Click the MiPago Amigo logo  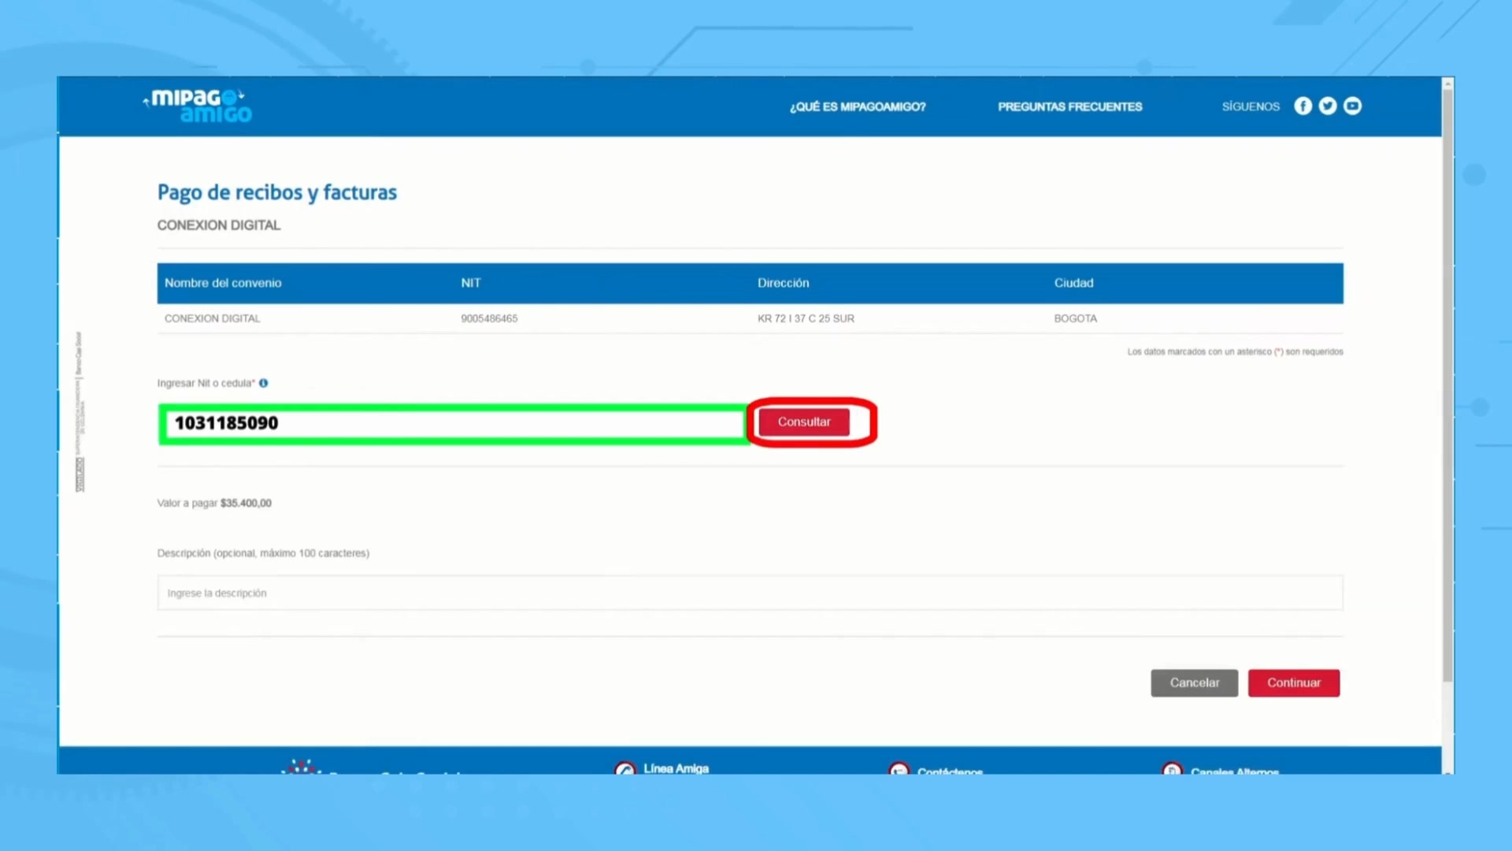(198, 106)
